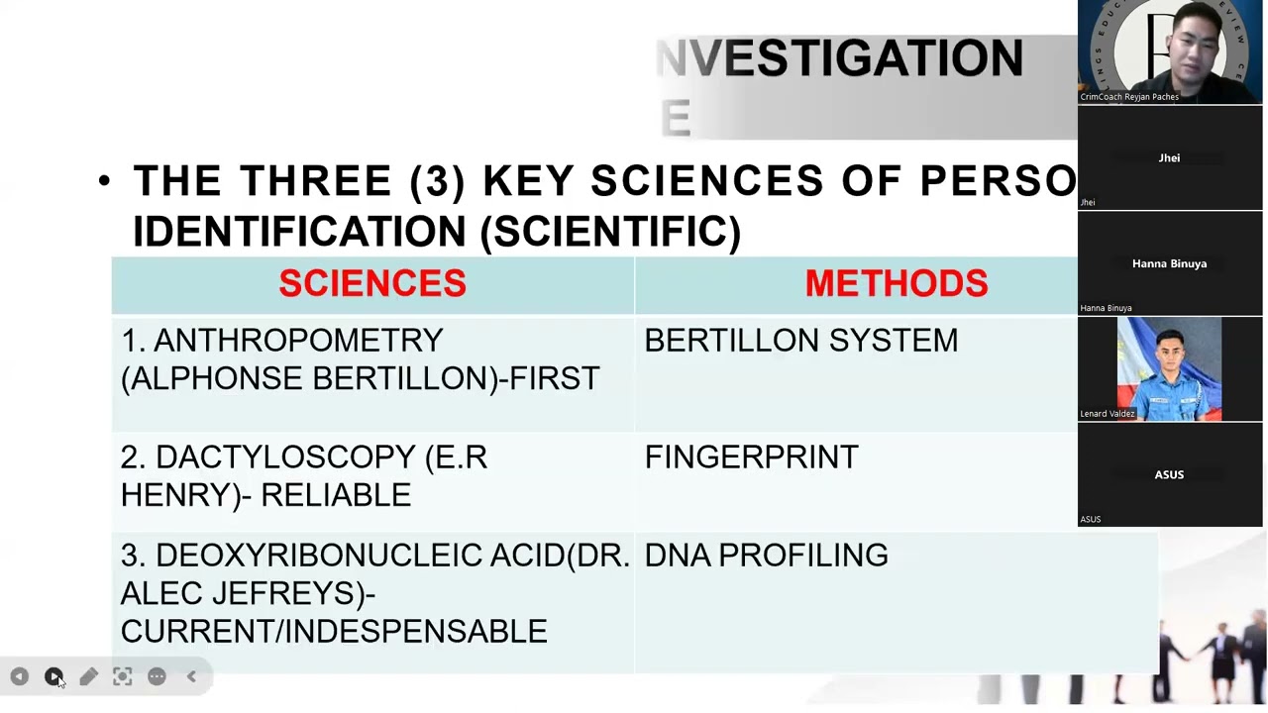Open the pen annotation tool
1268x713 pixels.
88,676
